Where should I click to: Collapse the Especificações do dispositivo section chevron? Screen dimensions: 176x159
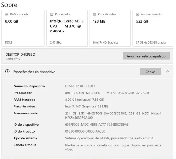coord(167,71)
